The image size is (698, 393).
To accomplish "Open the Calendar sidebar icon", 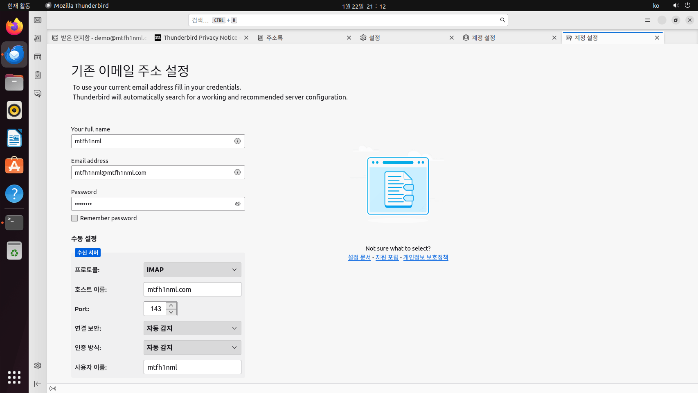I will pos(38,57).
